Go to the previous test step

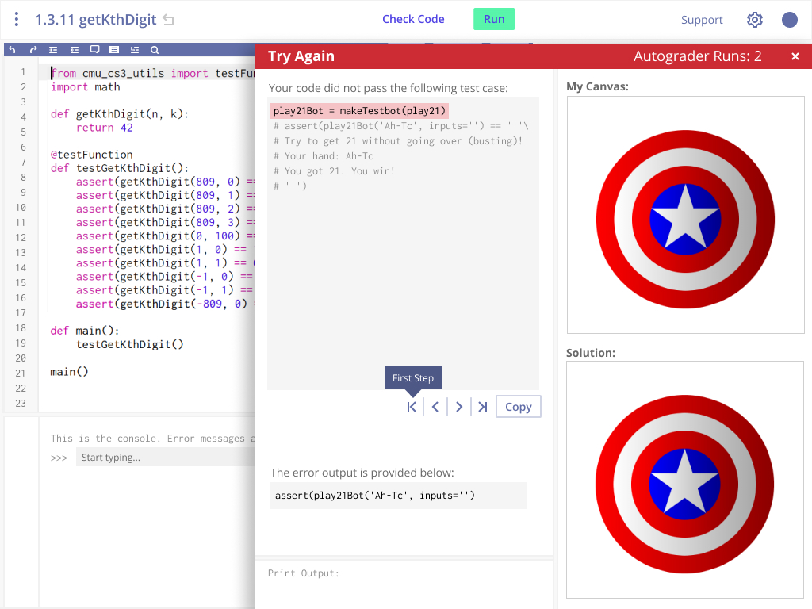[435, 407]
